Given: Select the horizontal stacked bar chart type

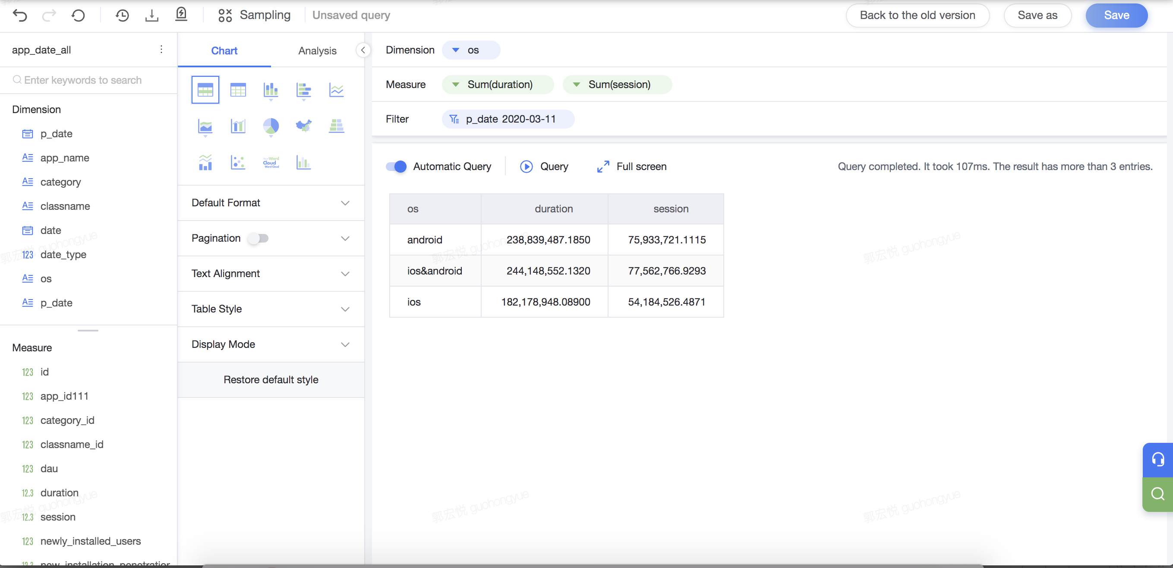Looking at the screenshot, I should (304, 90).
